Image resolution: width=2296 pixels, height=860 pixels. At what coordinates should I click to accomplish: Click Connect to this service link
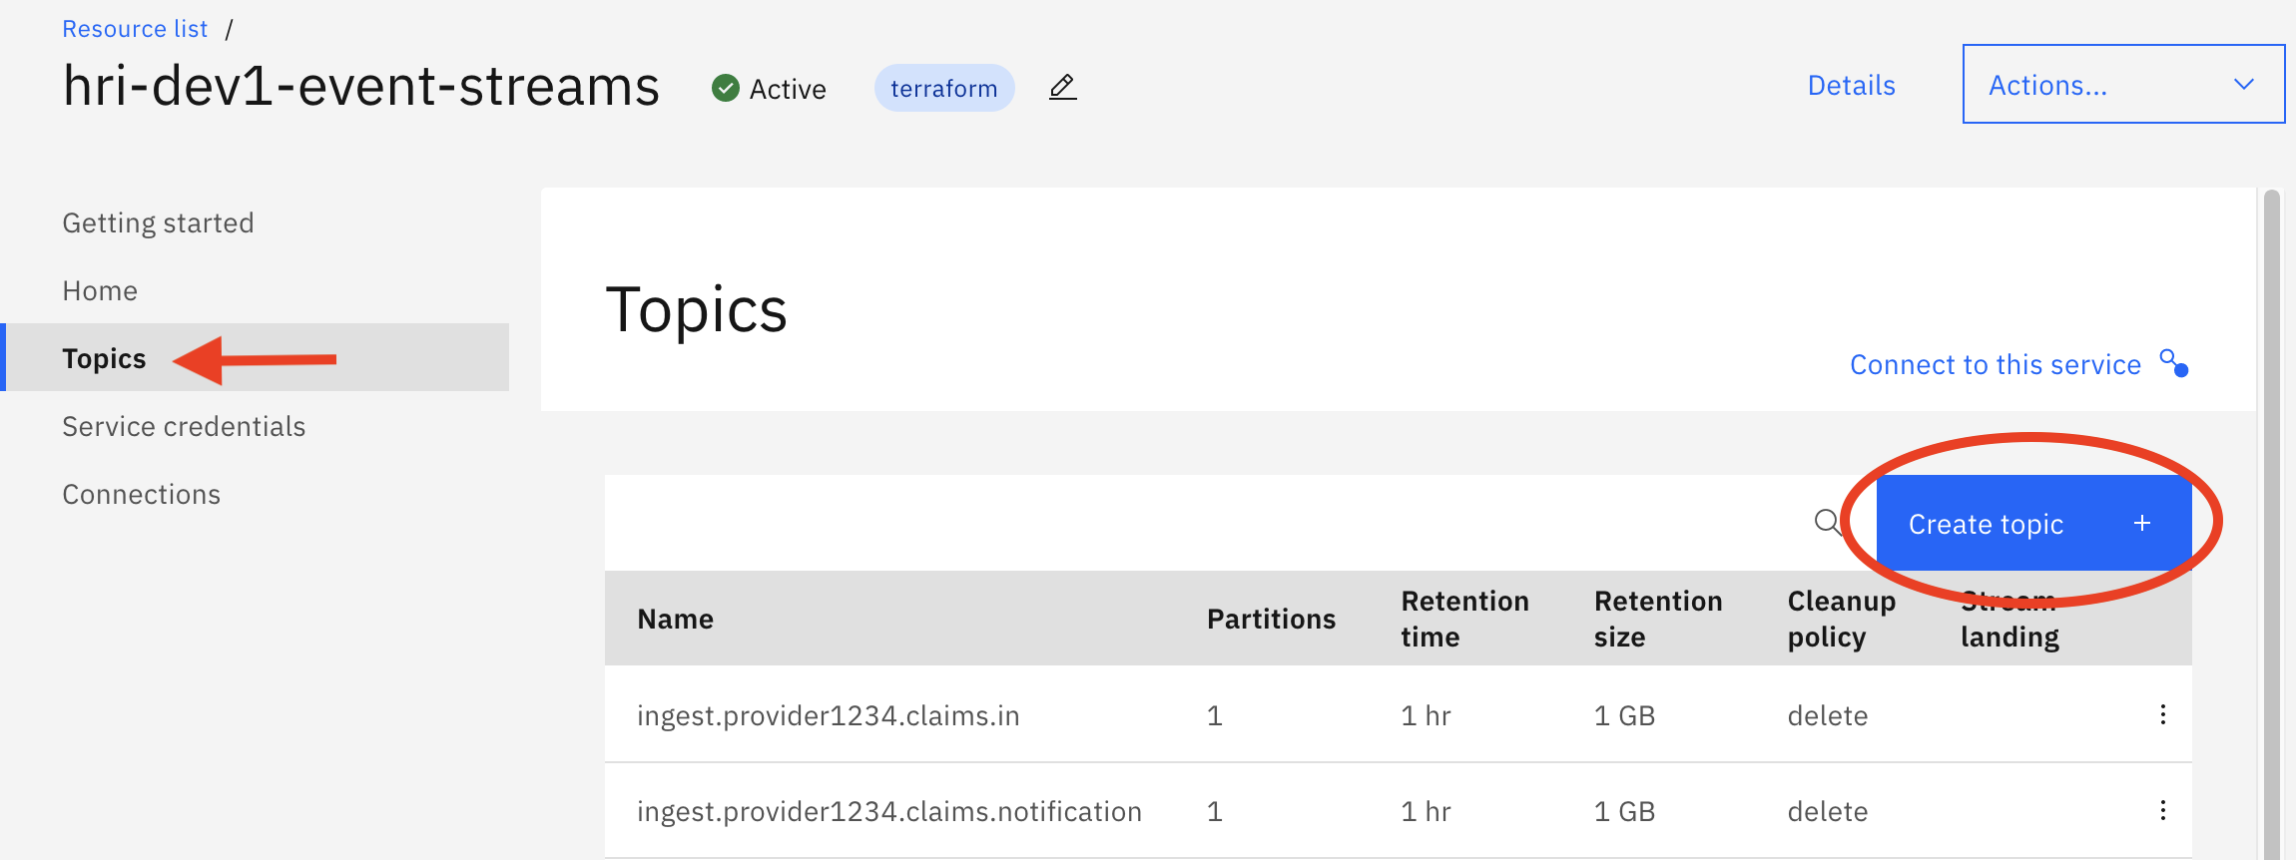(1995, 364)
